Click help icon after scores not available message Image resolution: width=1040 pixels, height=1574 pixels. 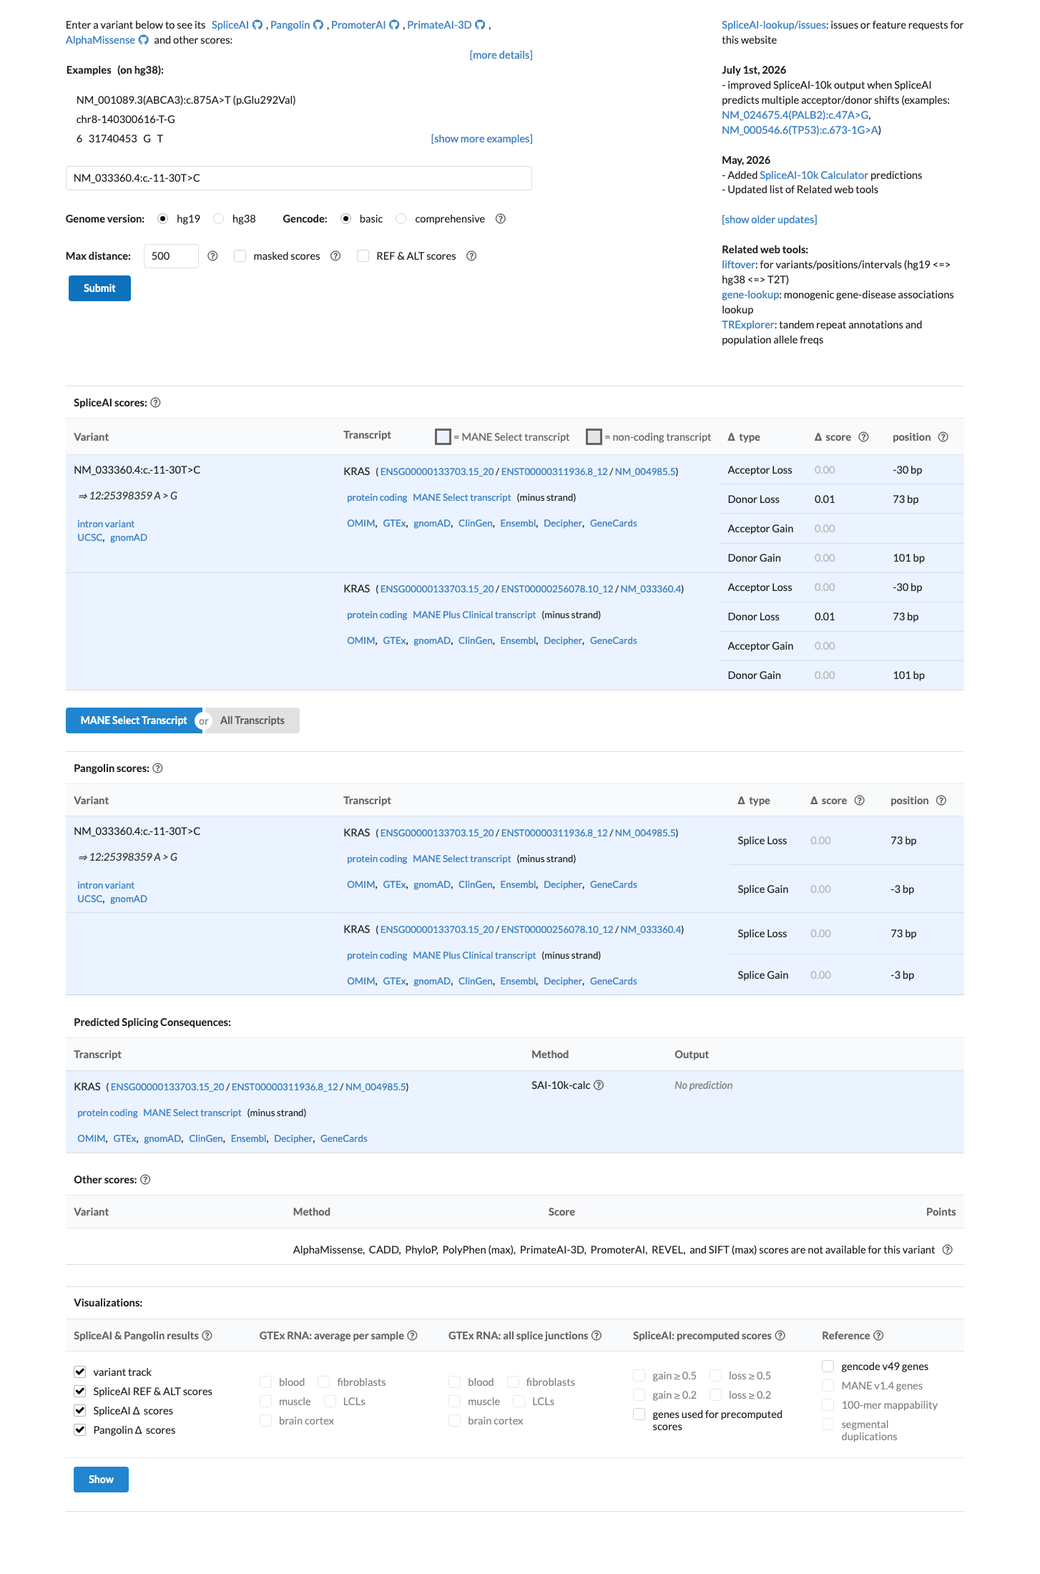point(948,1250)
